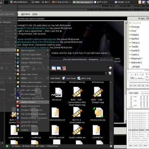Click the KPPP dial-up tool icon

point(18,86)
